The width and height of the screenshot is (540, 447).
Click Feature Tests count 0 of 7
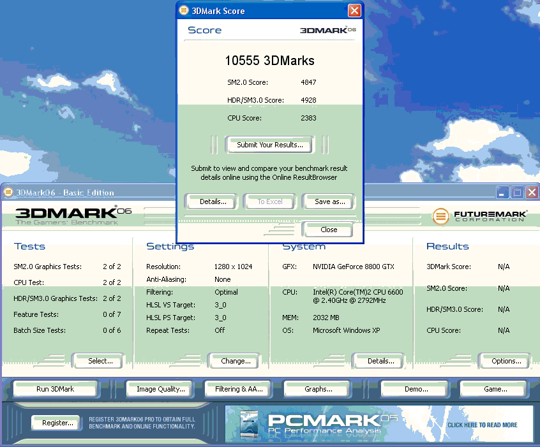coord(112,314)
